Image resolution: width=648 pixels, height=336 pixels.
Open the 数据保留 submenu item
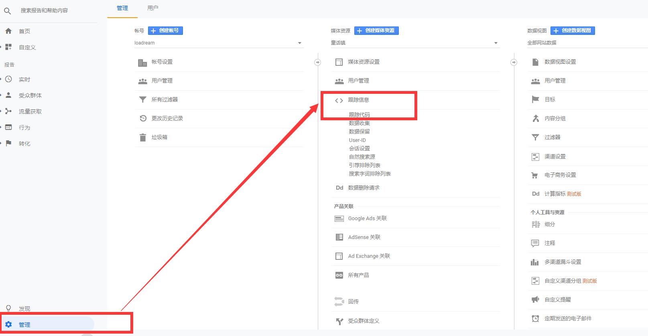click(x=359, y=132)
